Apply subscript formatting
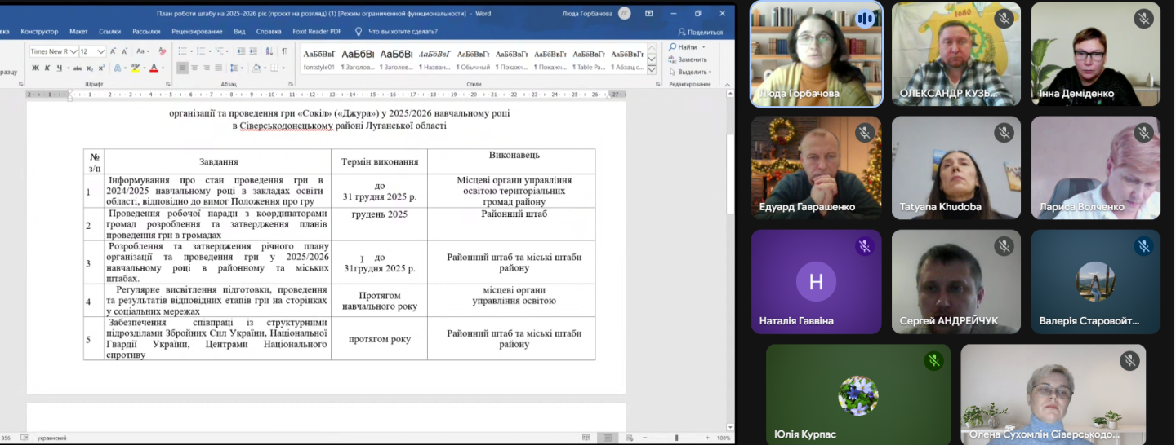1176x445 pixels. click(x=90, y=68)
